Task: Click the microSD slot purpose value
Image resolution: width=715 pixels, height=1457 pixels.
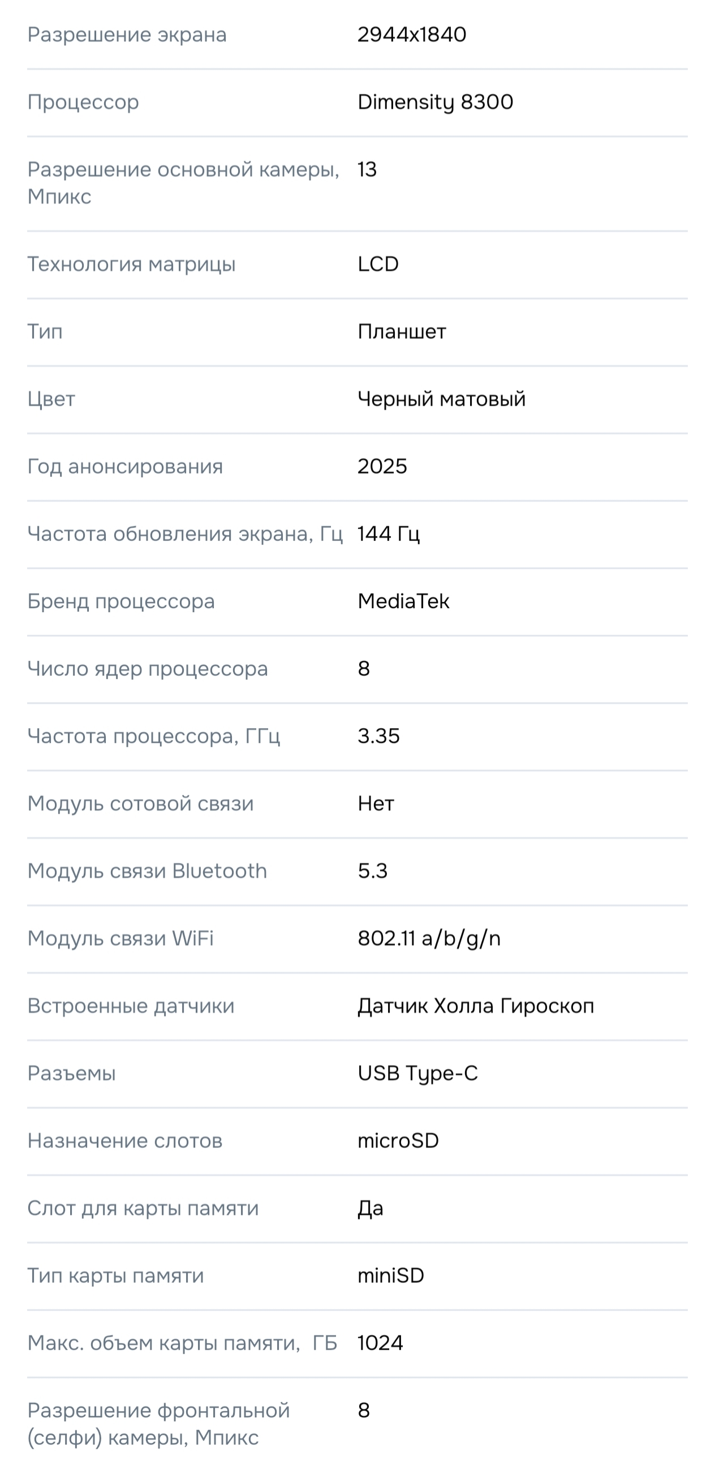Action: click(398, 1140)
